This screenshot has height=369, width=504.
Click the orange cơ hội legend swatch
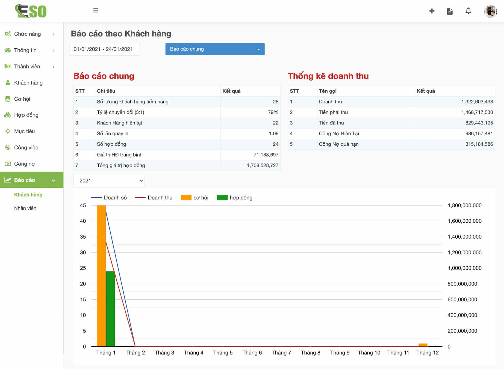point(186,198)
